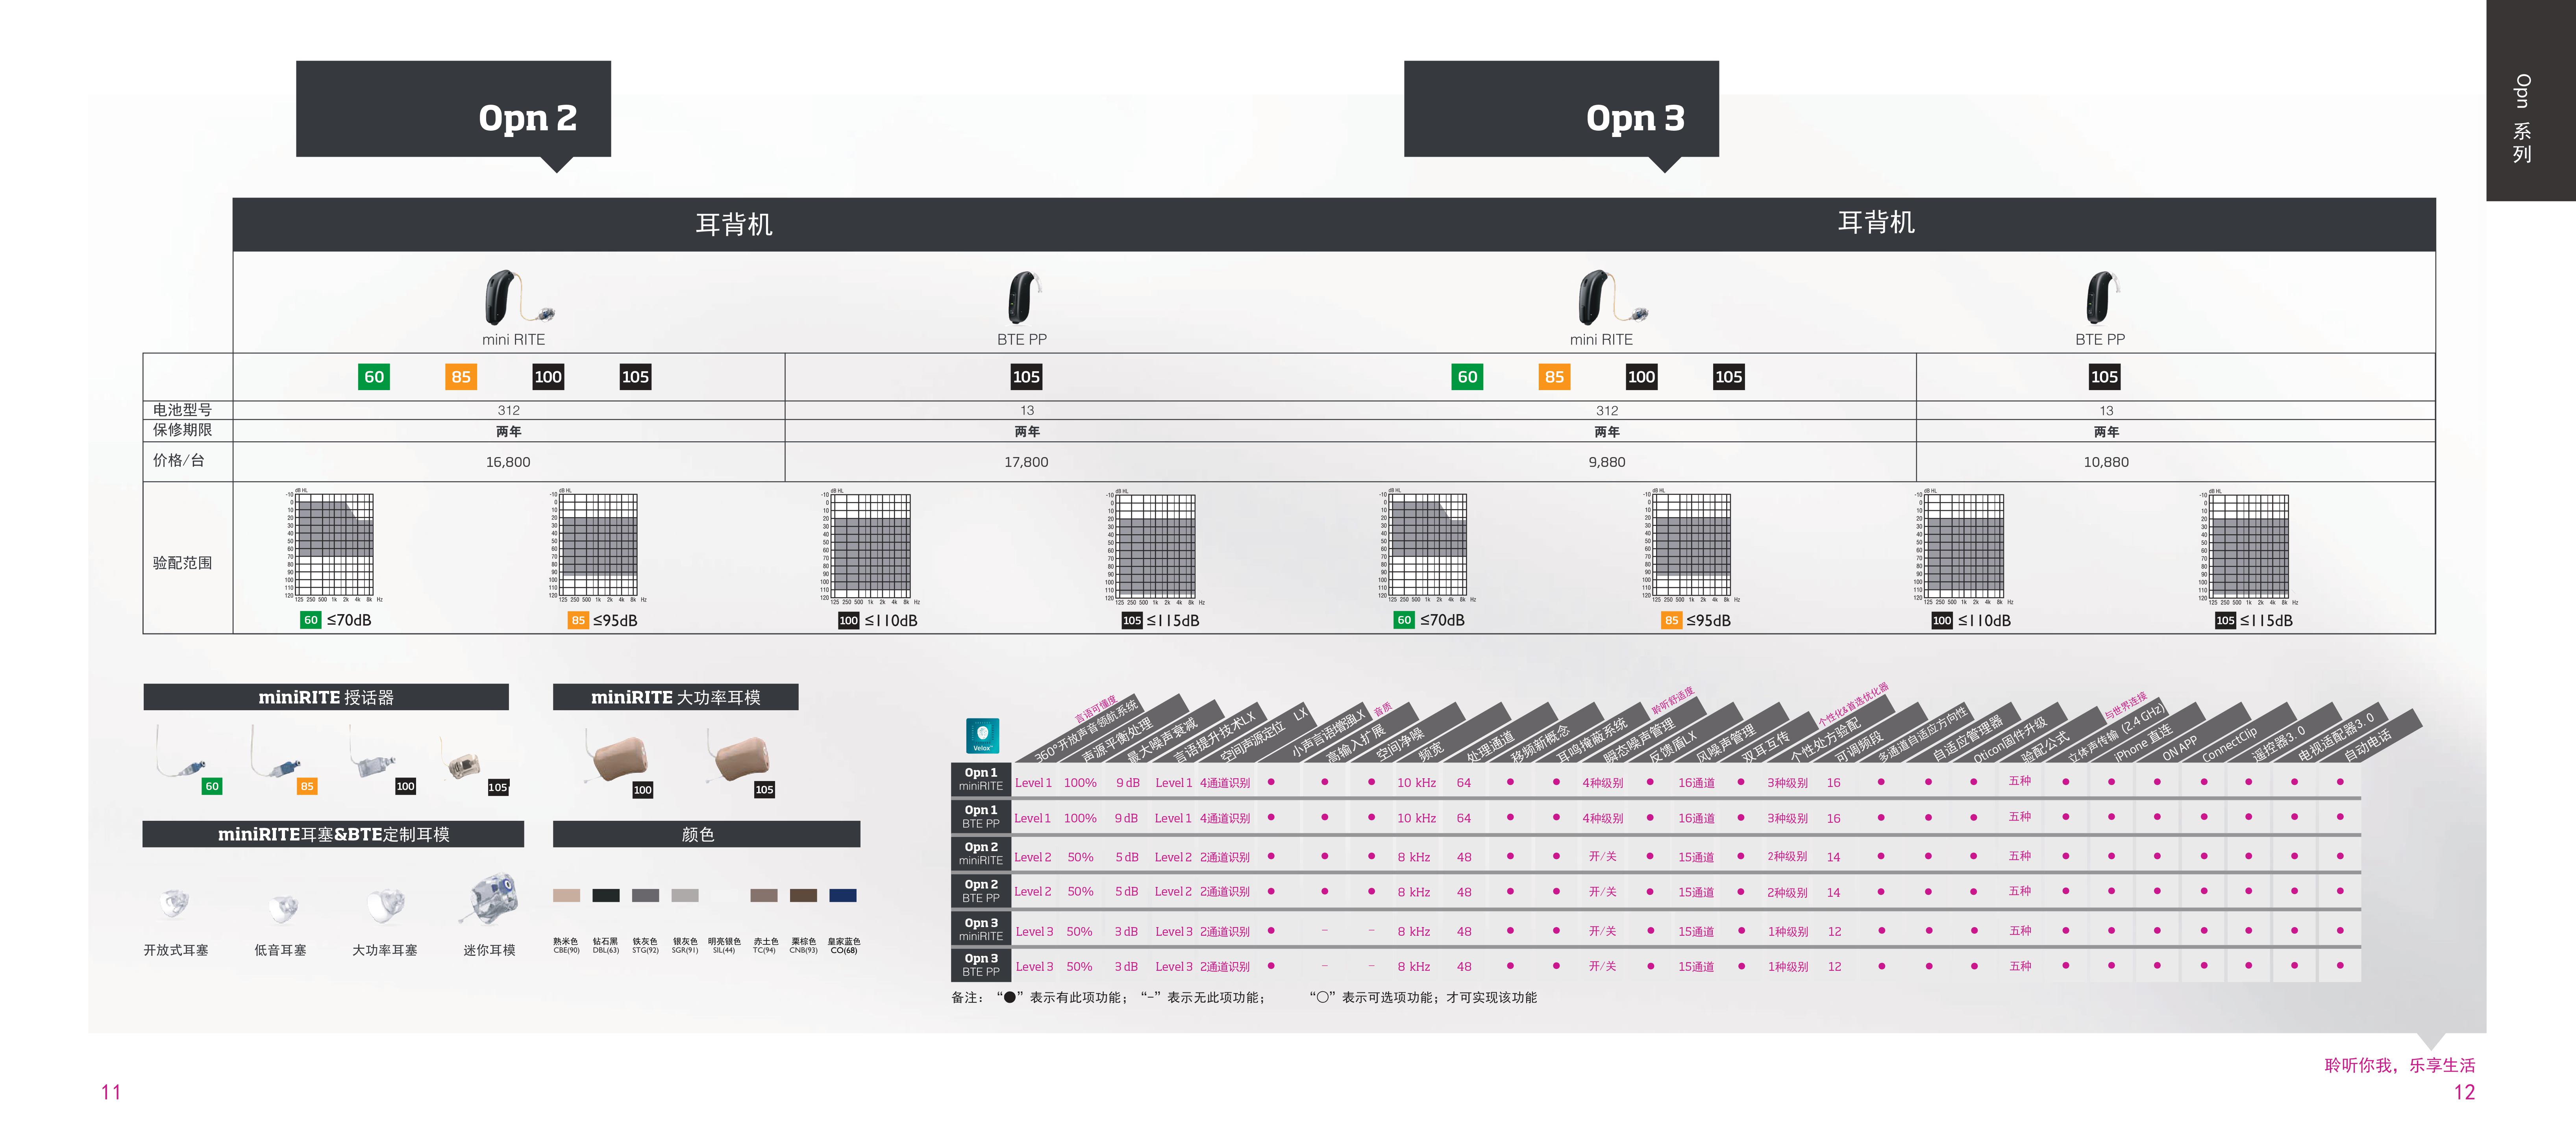Click the Opn 3 miniRITE feature row label
Screen dimensions: 2576x1144
[980, 929]
